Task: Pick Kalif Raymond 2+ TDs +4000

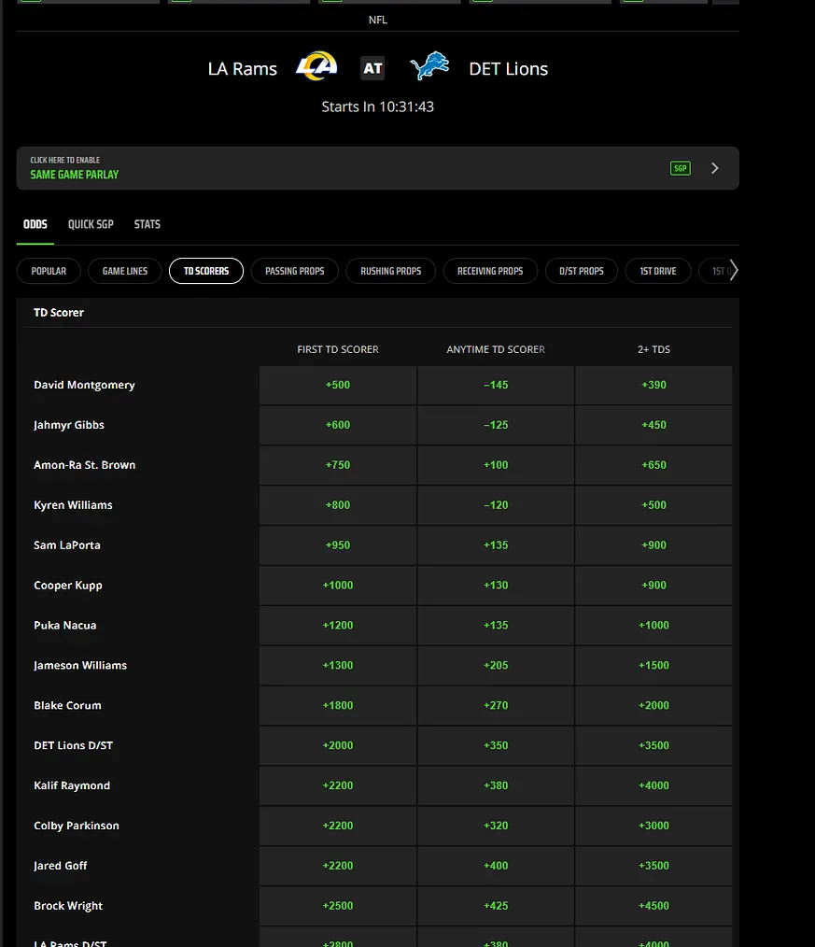Action: tap(653, 785)
